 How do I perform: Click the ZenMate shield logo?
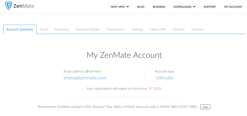(9, 6)
